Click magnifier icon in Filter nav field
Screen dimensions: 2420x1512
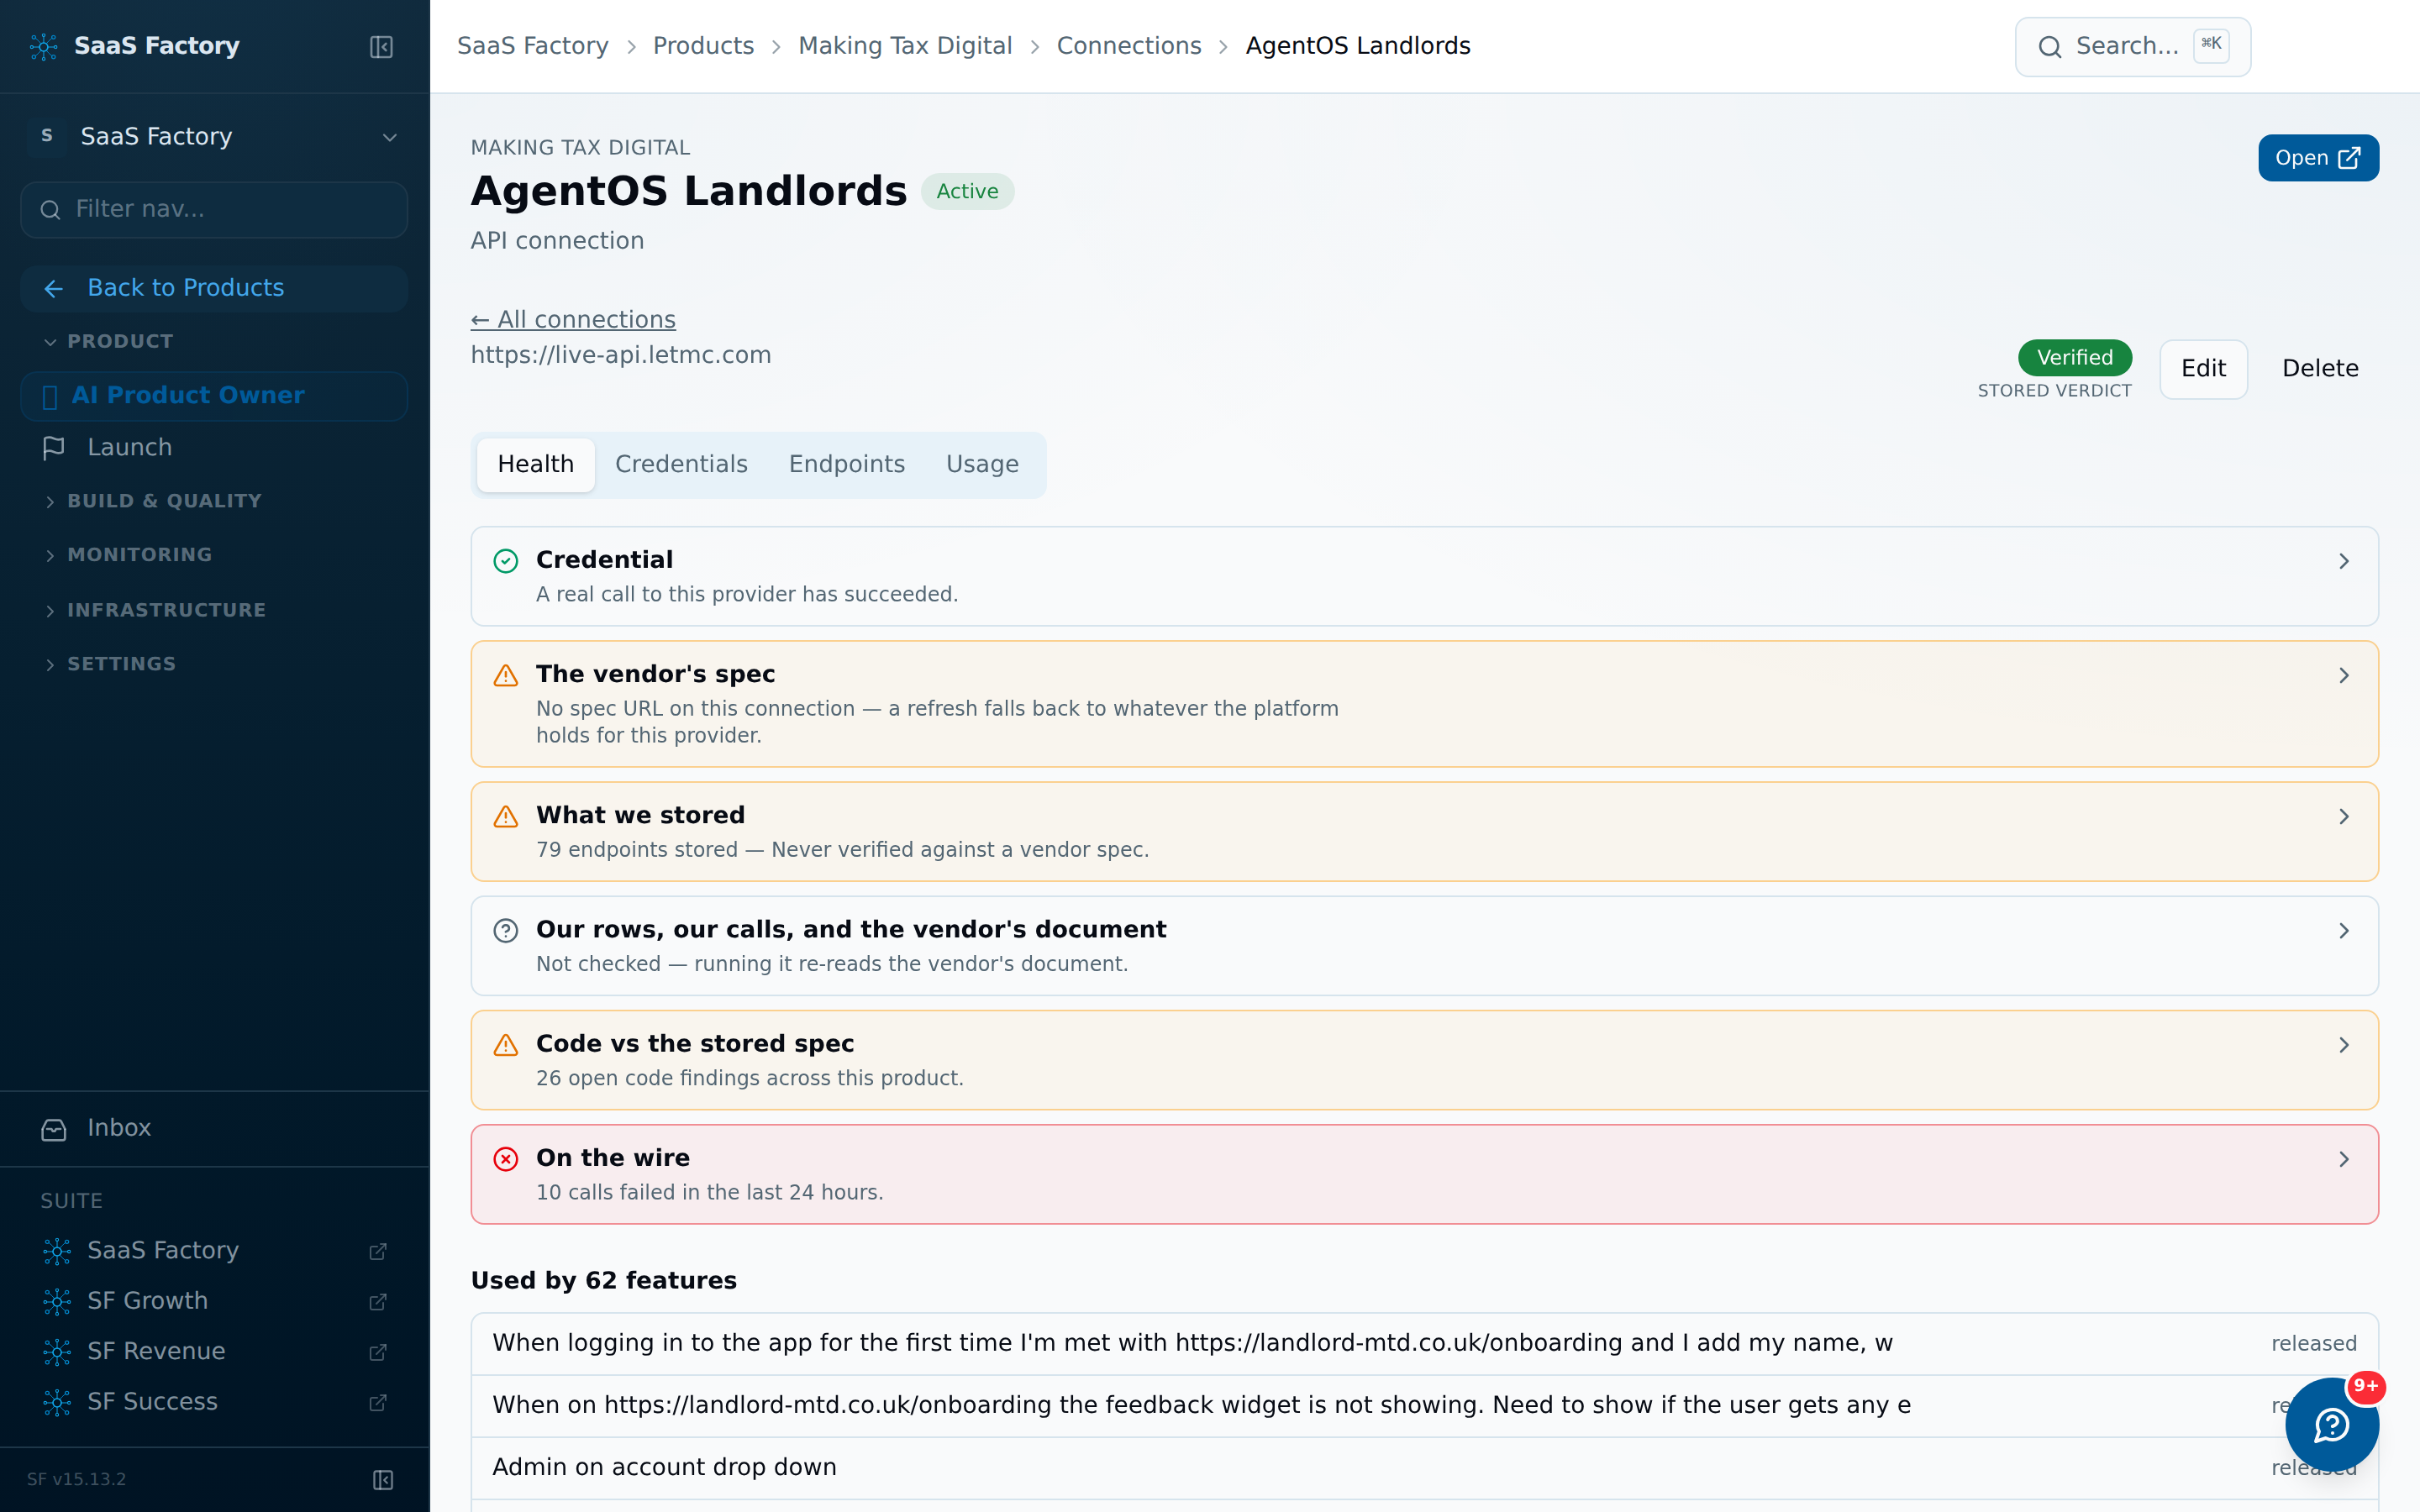tap(50, 209)
